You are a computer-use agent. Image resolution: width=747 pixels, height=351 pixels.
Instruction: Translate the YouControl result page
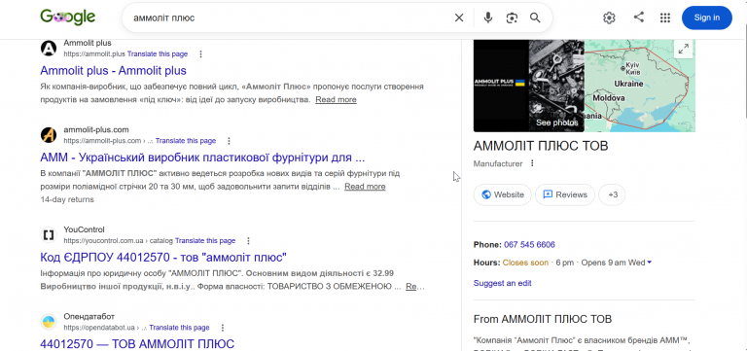[205, 240]
